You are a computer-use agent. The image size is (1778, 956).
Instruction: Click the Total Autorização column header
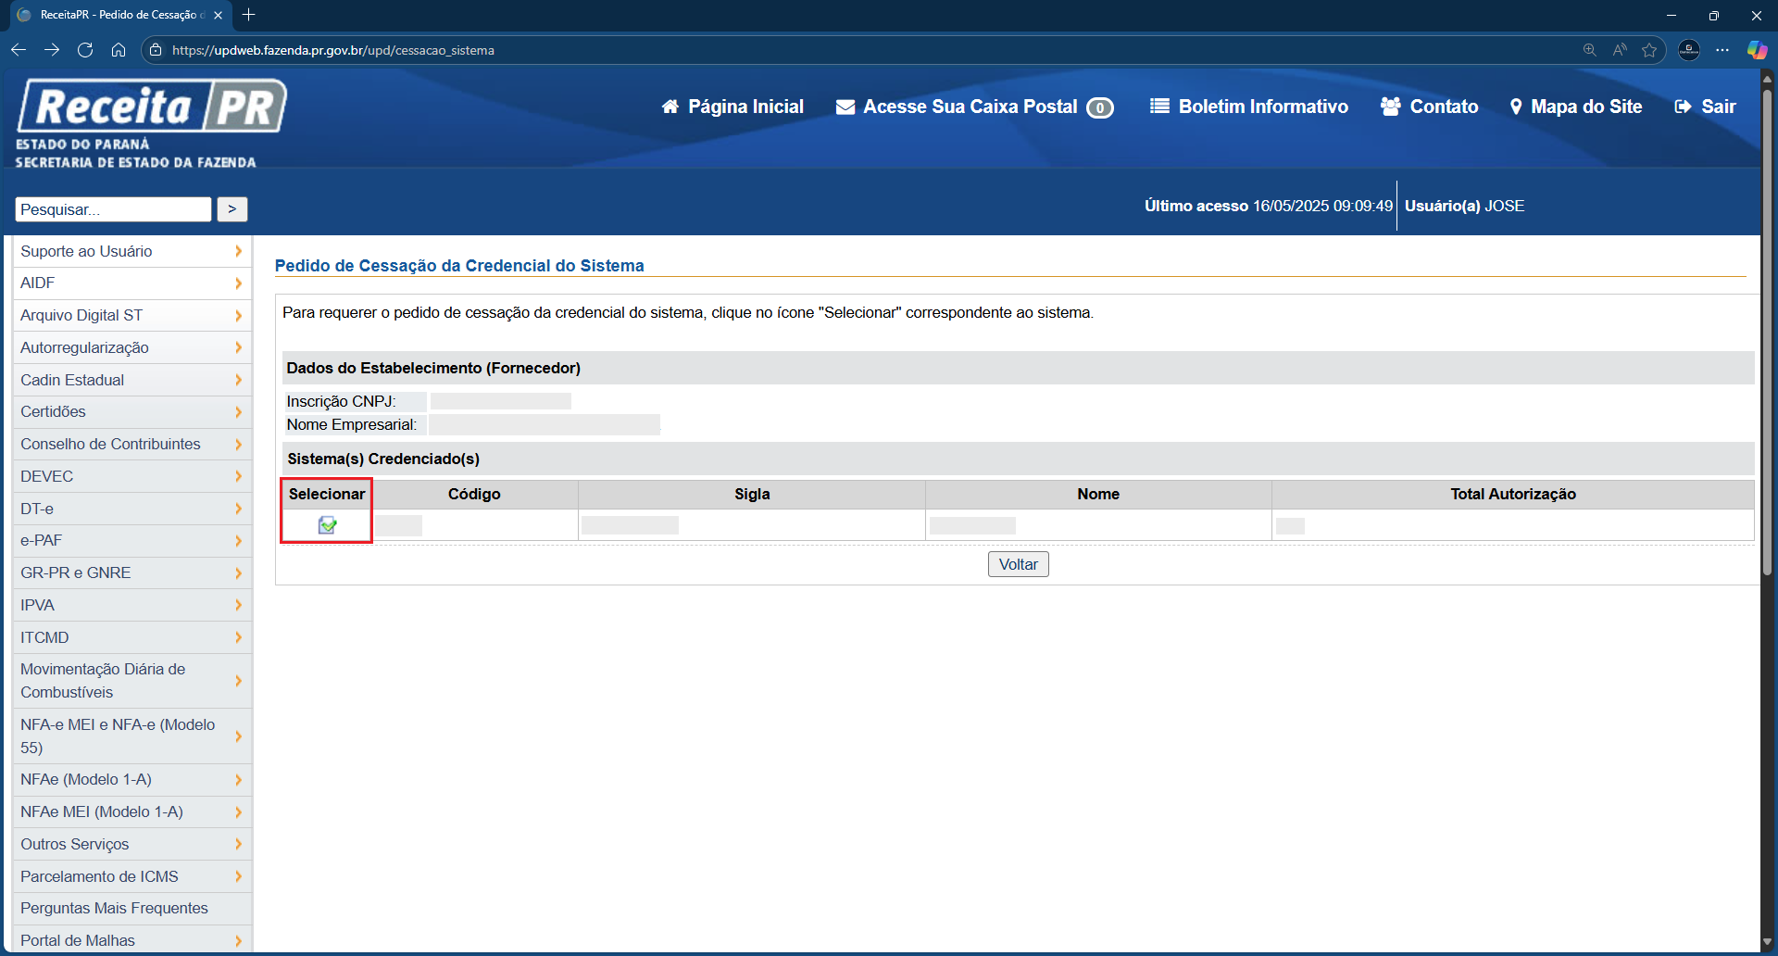(1513, 494)
